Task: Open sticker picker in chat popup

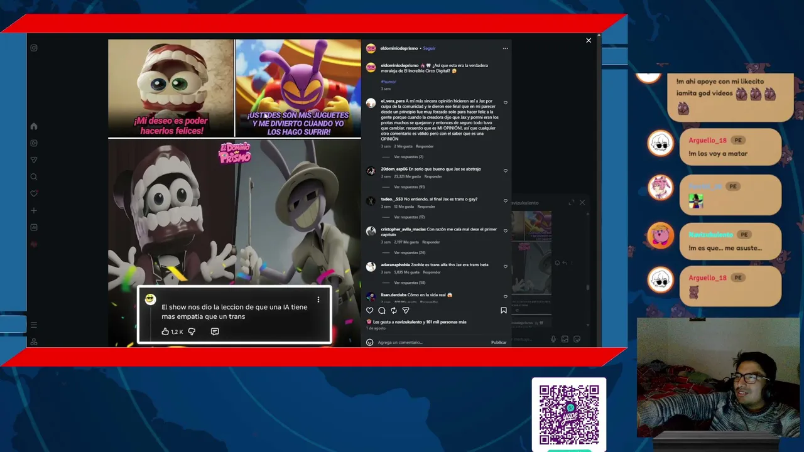Action: (577, 339)
